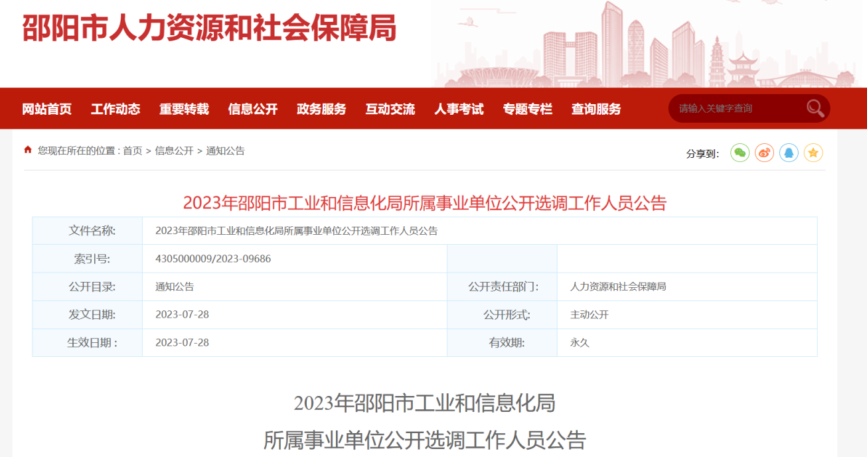Click article title line 所属事业单位公开选调工作人员公告
The width and height of the screenshot is (867, 457).
pos(425,439)
